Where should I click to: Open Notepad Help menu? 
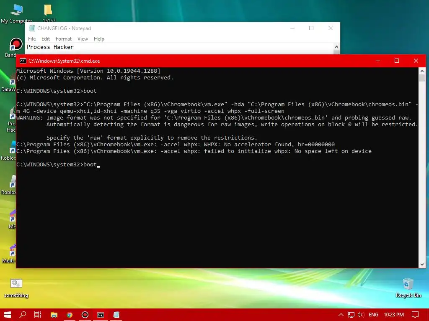coord(99,39)
